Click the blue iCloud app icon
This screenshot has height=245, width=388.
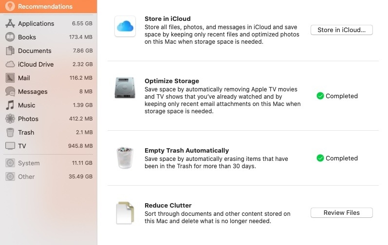pyautogui.click(x=125, y=26)
